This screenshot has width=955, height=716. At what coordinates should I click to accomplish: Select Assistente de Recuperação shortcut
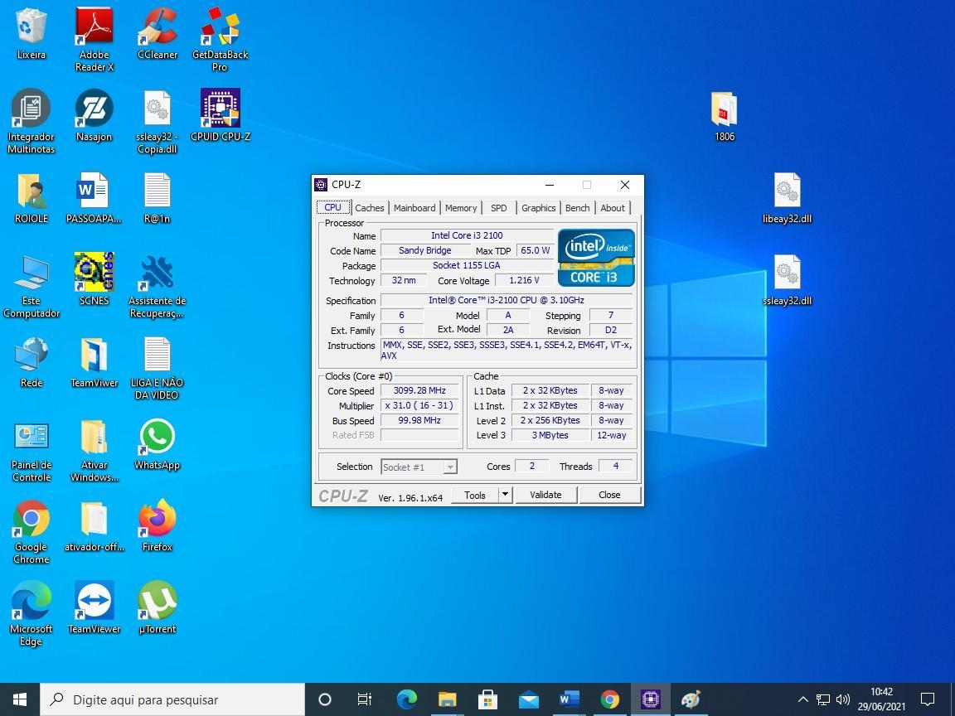point(158,286)
